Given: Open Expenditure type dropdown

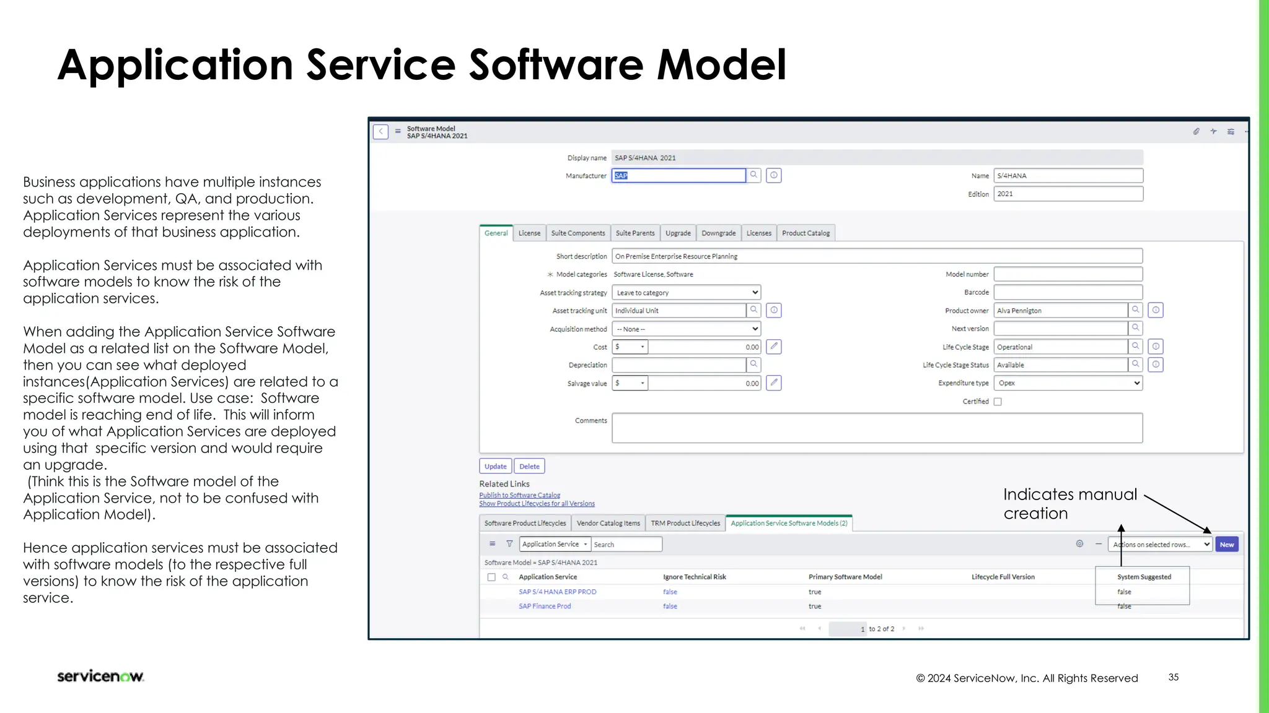Looking at the screenshot, I should [x=1068, y=383].
